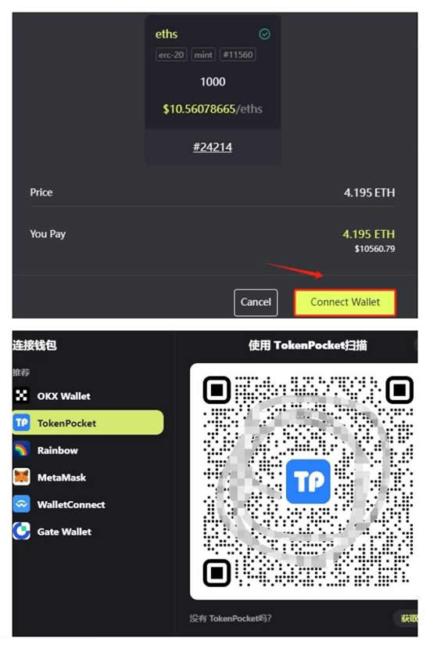430x649 pixels.
Task: Click the WalletConnect icon
Action: [x=22, y=504]
